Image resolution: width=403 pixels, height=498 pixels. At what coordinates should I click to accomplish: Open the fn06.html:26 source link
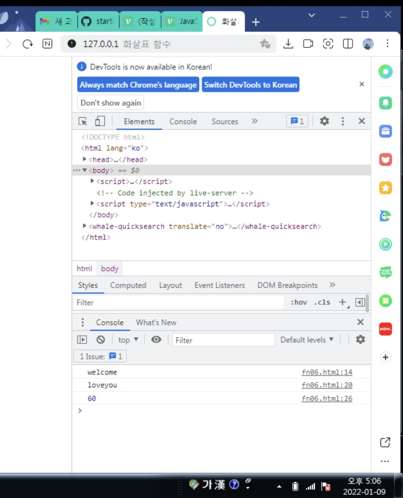pyautogui.click(x=327, y=398)
